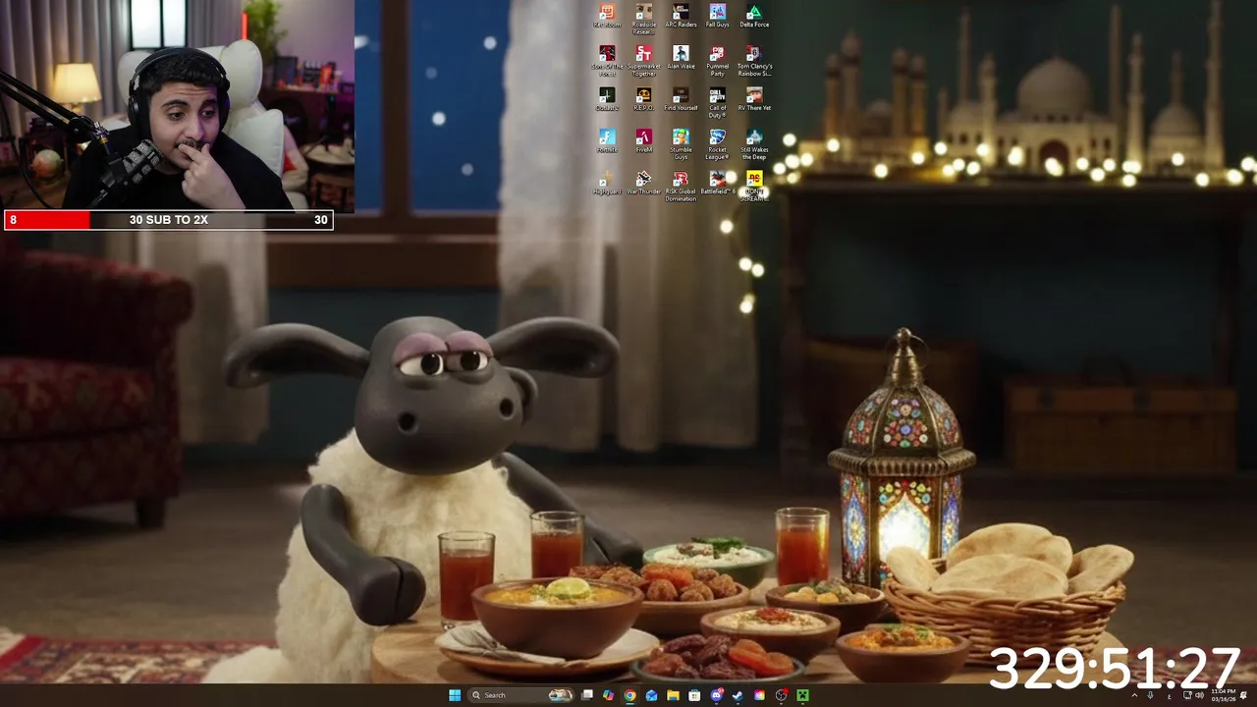The height and width of the screenshot is (707, 1257).
Task: Open the clock and date flyout
Action: click(x=1224, y=695)
